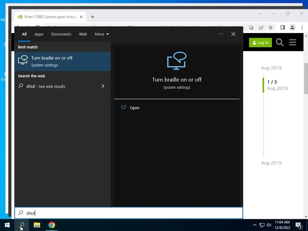Open the taskbar clock showing 11:04 AM

pos(282,225)
